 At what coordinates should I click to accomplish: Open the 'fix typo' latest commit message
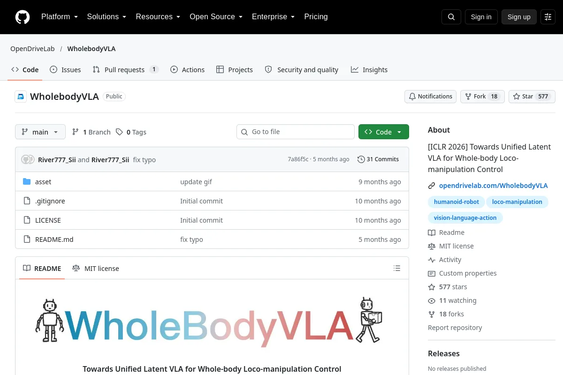tap(145, 160)
